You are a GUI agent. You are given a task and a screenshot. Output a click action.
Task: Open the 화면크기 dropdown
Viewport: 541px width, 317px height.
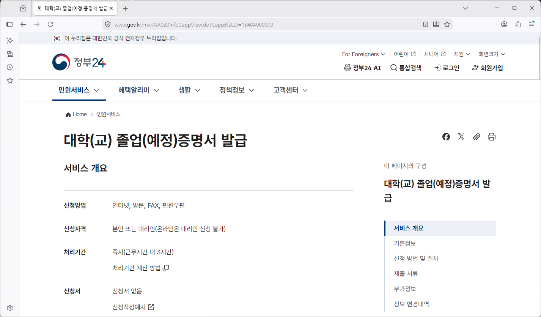pos(492,54)
